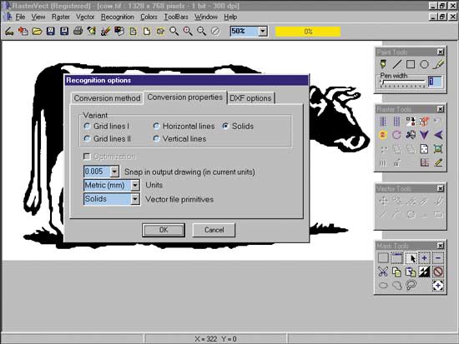The width and height of the screenshot is (459, 344).
Task: Select the circle tool in Paint Tools
Action: click(x=424, y=64)
